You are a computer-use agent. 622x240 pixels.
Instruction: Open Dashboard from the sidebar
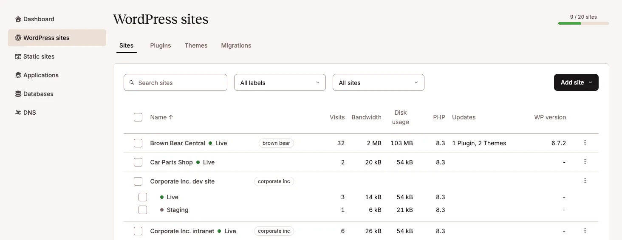click(57, 19)
